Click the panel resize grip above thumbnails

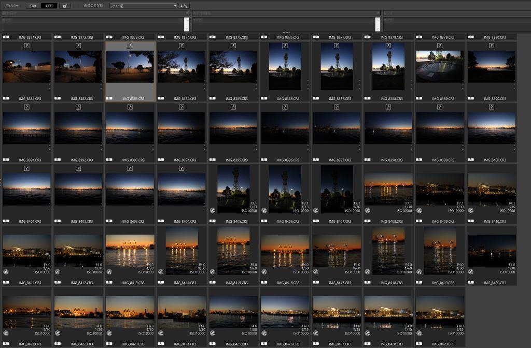[286, 33]
